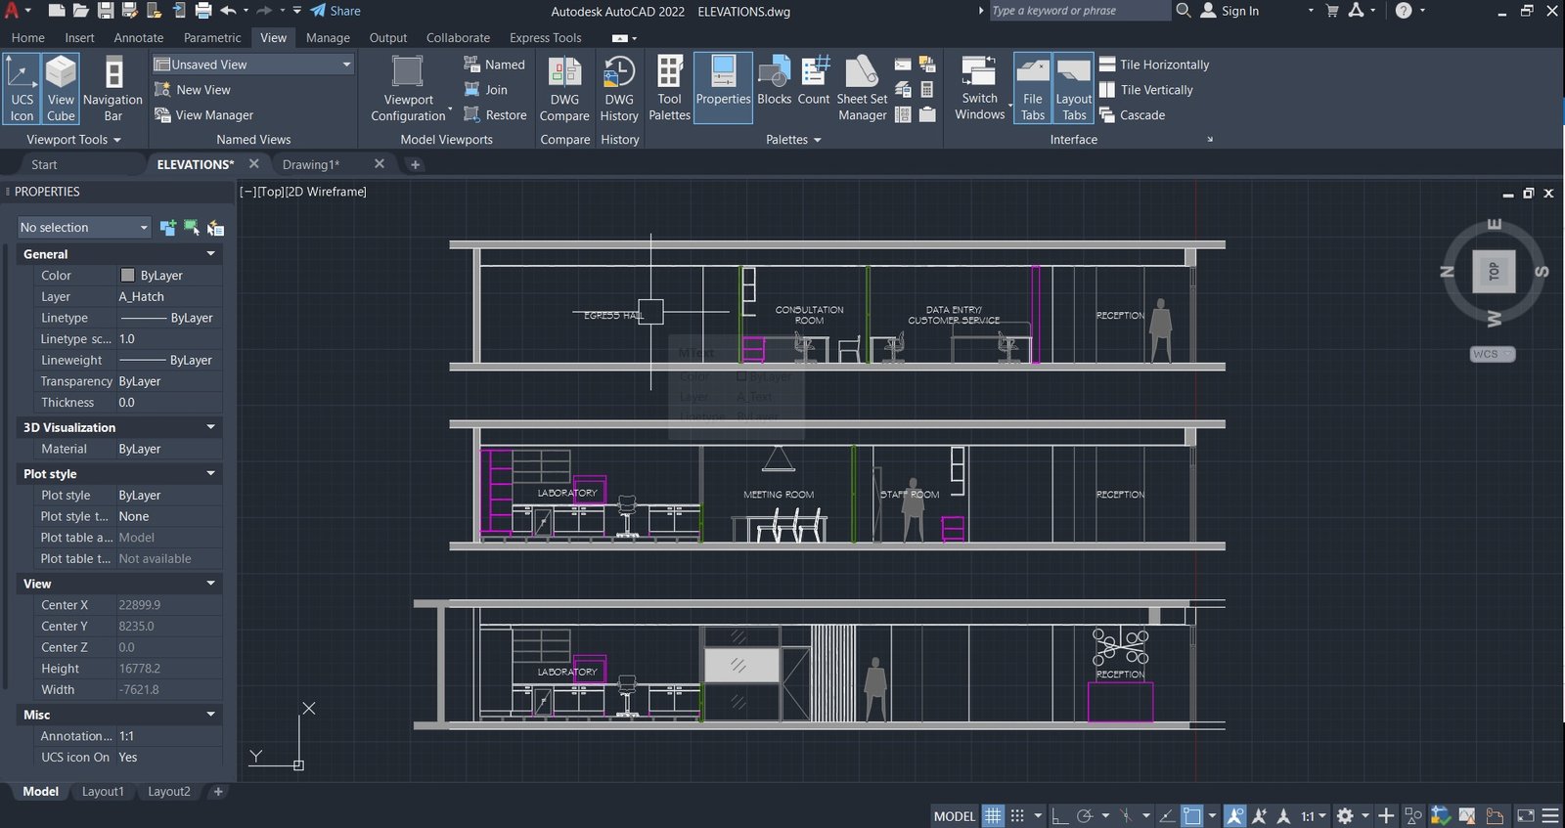Click the View Cube ribbon icon
Screen dimensions: 1565x828
pyautogui.click(x=61, y=89)
